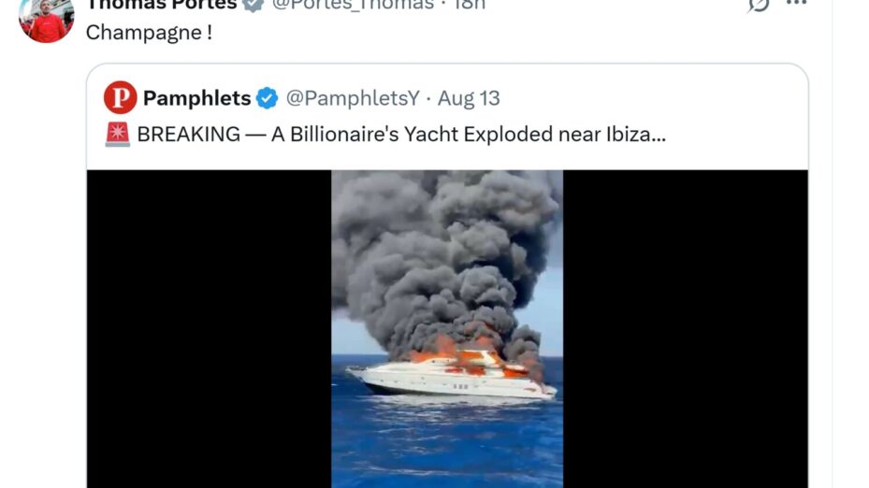The width and height of the screenshot is (869, 488).
Task: Open the BREAKING yacht exploded headline text
Action: [401, 135]
